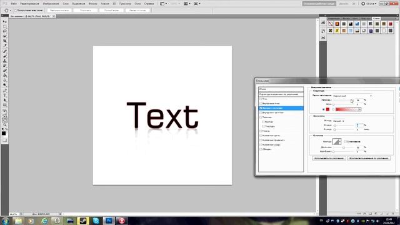Select the Spot Healing Brush tool
Image resolution: width=400 pixels, height=225 pixels.
pyautogui.click(x=4, y=51)
